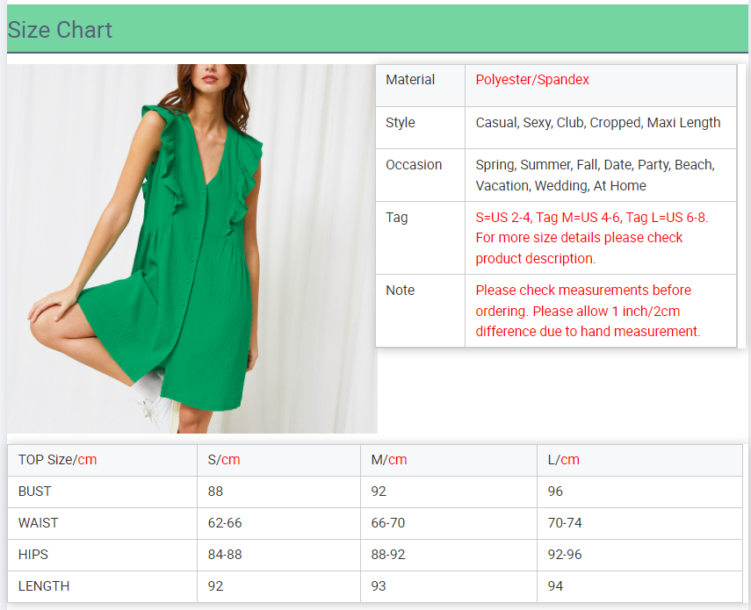The height and width of the screenshot is (610, 751).
Task: Click the S/cm column header
Action: [x=224, y=460]
